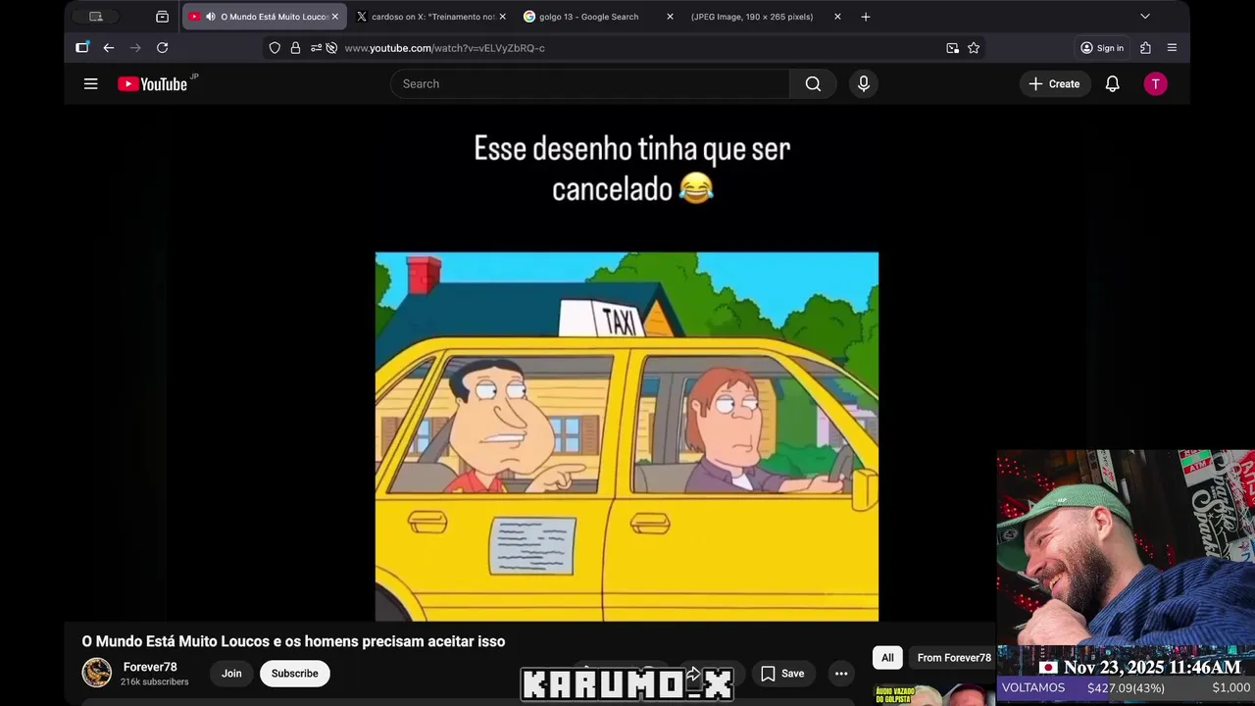The height and width of the screenshot is (706, 1255).
Task: View site info via the padlock icon
Action: [295, 48]
